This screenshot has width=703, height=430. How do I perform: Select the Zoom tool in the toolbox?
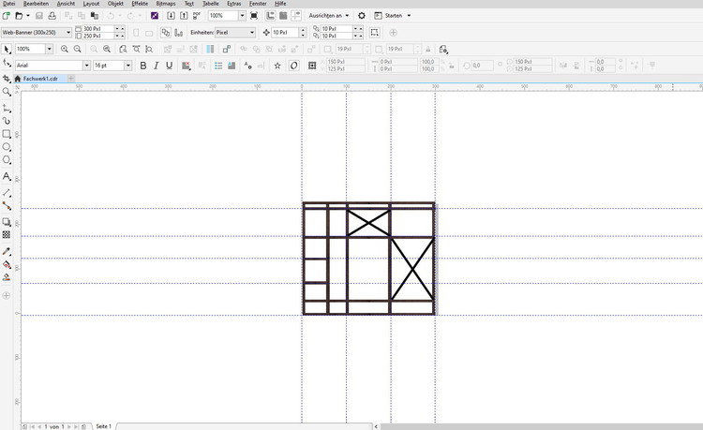point(7,92)
